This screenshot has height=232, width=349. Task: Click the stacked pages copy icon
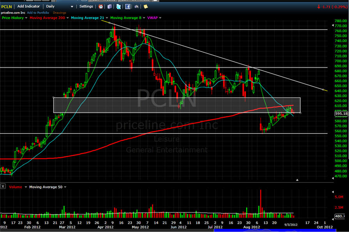[x=109, y=7]
